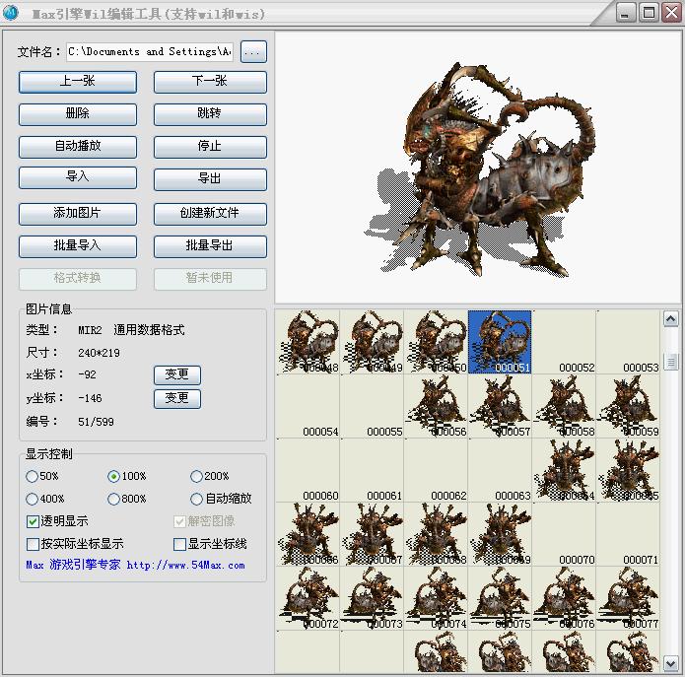685x677 pixels.
Task: Open the http://www.54Max.com link
Action: click(185, 566)
